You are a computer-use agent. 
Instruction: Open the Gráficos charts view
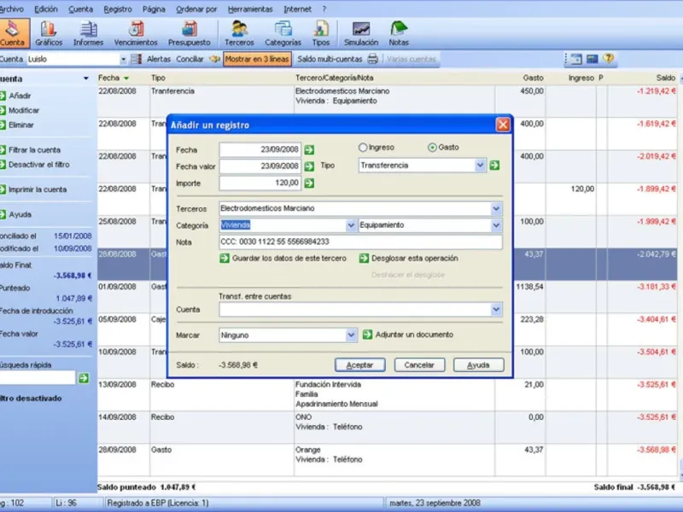pyautogui.click(x=49, y=33)
